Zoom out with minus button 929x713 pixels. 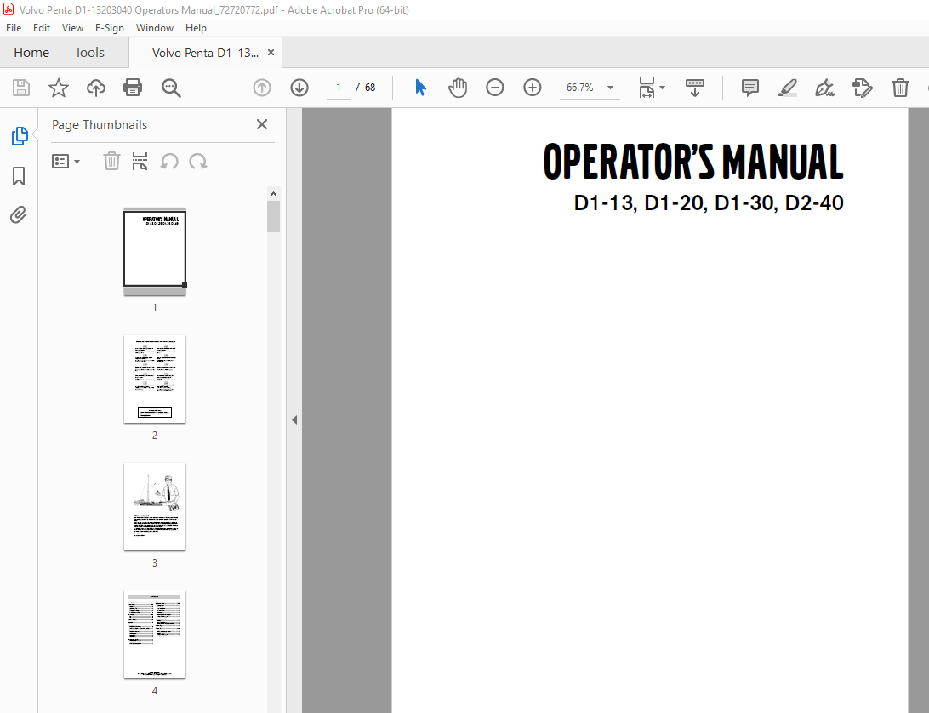pos(495,88)
